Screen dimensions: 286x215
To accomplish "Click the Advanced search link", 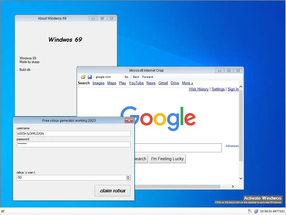I will click(232, 146).
